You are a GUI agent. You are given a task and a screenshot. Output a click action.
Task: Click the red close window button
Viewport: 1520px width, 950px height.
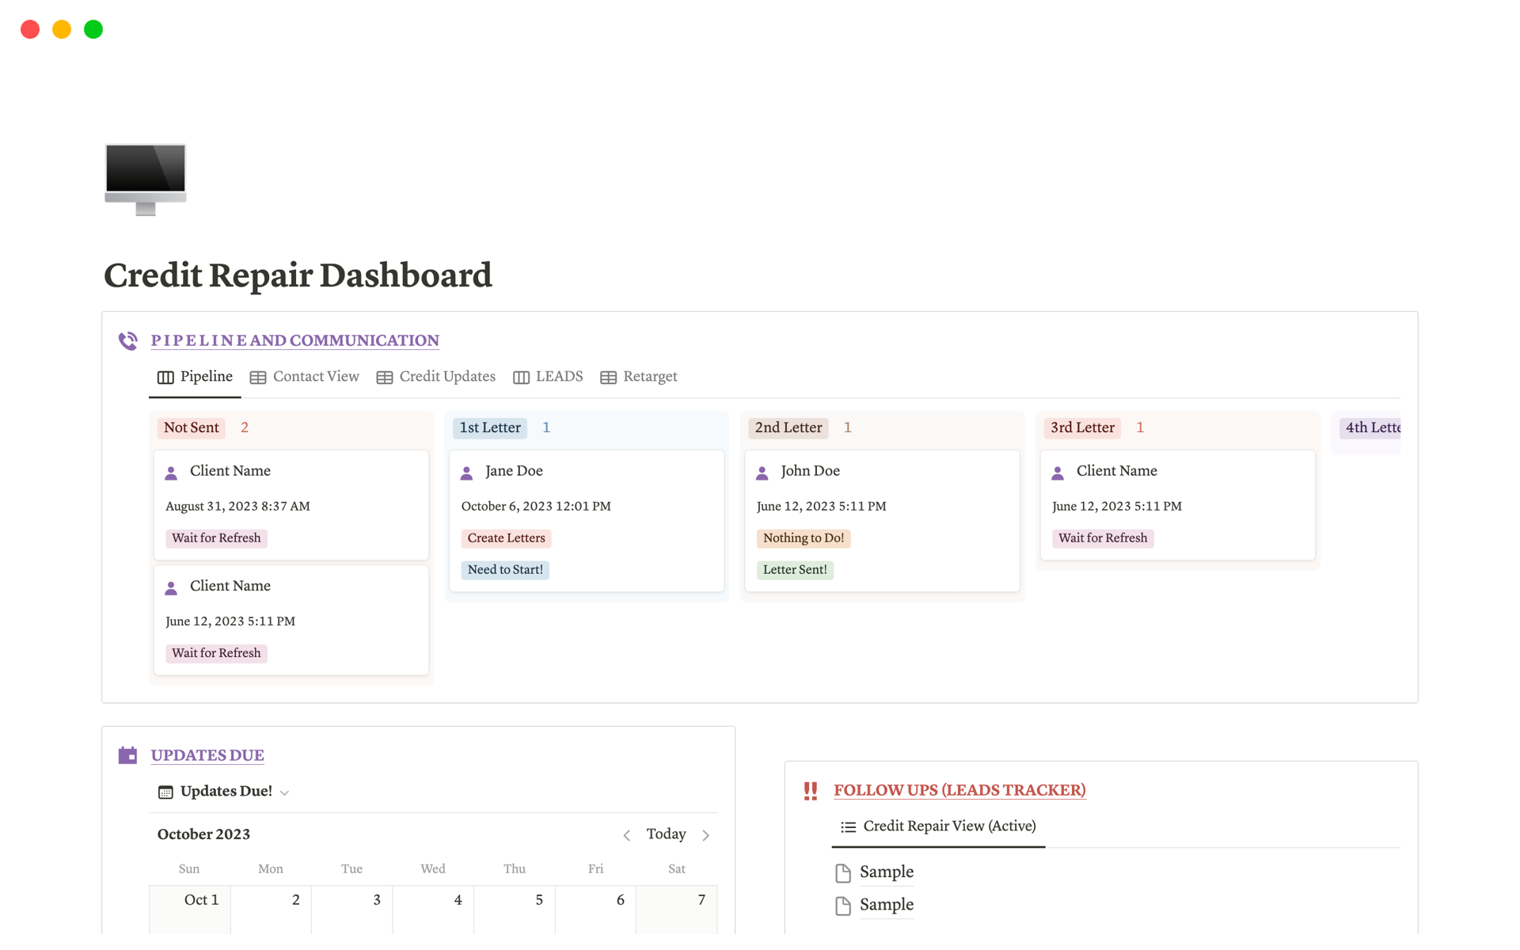[30, 29]
